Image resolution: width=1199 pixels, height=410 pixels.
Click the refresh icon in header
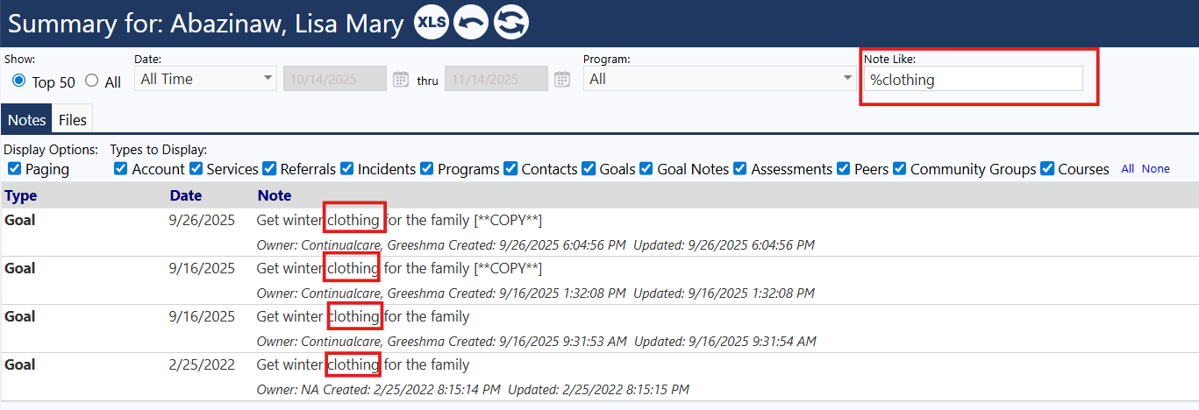[x=510, y=23]
